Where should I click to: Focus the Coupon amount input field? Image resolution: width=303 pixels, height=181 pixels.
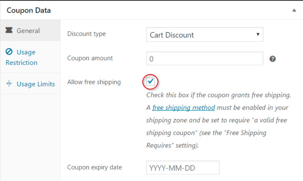coord(204,58)
